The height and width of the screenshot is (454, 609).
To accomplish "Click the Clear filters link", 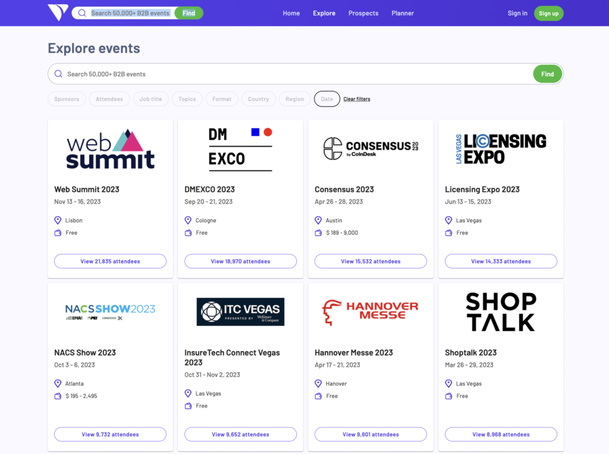I will 357,99.
